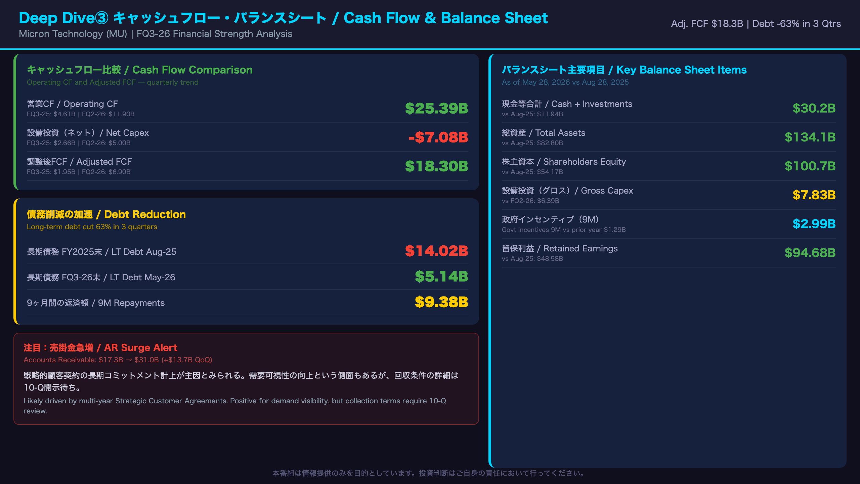
Task: Click the 'FQ3-25: $4.61B | FQ2-26: $11.90B' note
Action: 81,114
